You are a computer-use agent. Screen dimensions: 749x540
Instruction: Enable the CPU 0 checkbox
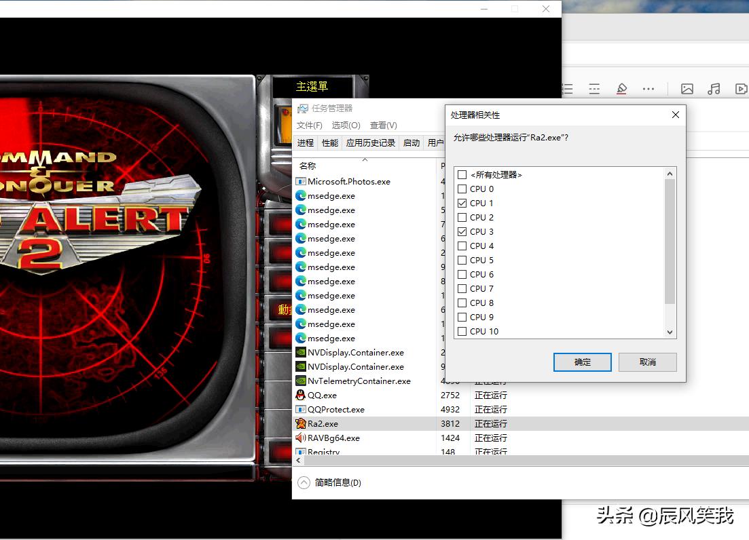(x=463, y=189)
